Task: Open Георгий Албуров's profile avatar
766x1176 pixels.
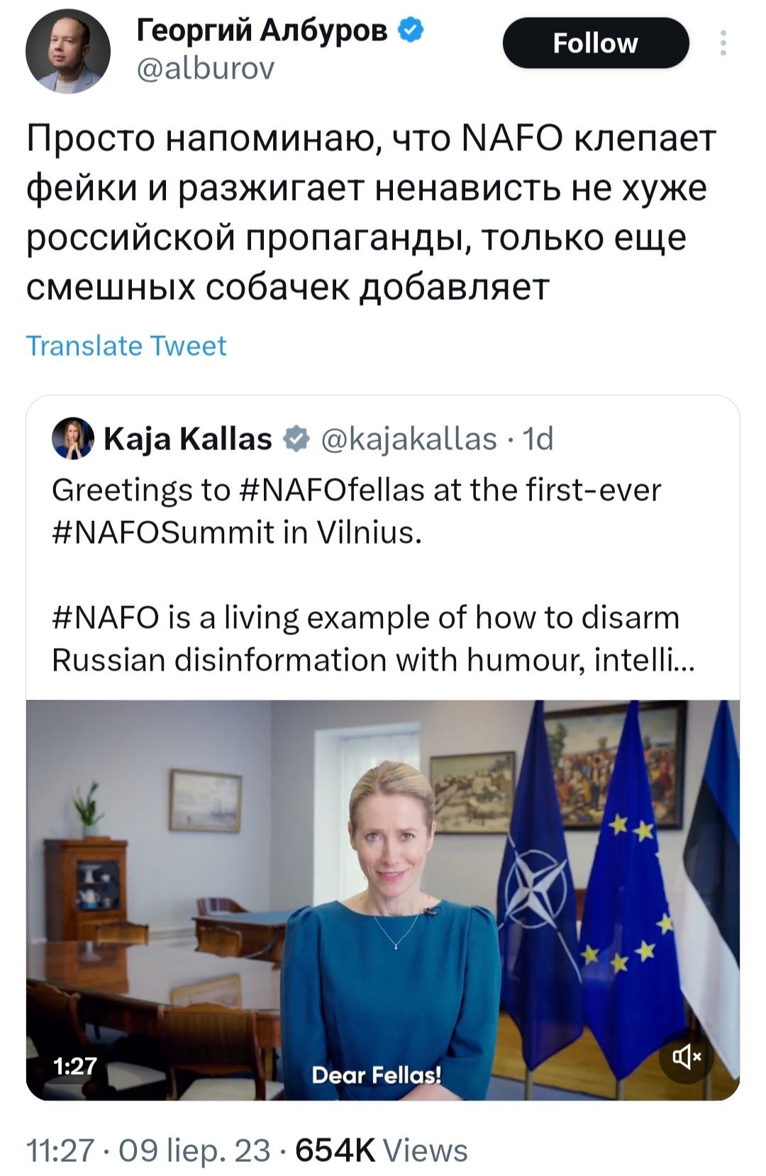Action: [x=68, y=52]
